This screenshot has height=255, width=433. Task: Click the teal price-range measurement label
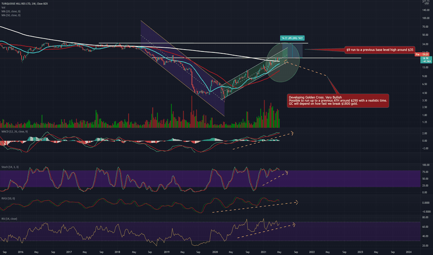[292, 38]
